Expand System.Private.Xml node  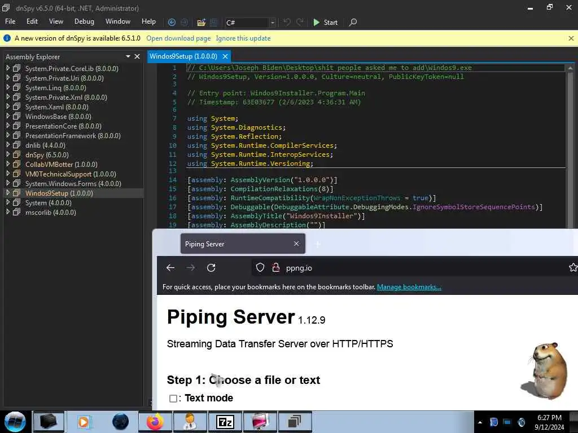click(x=8, y=97)
